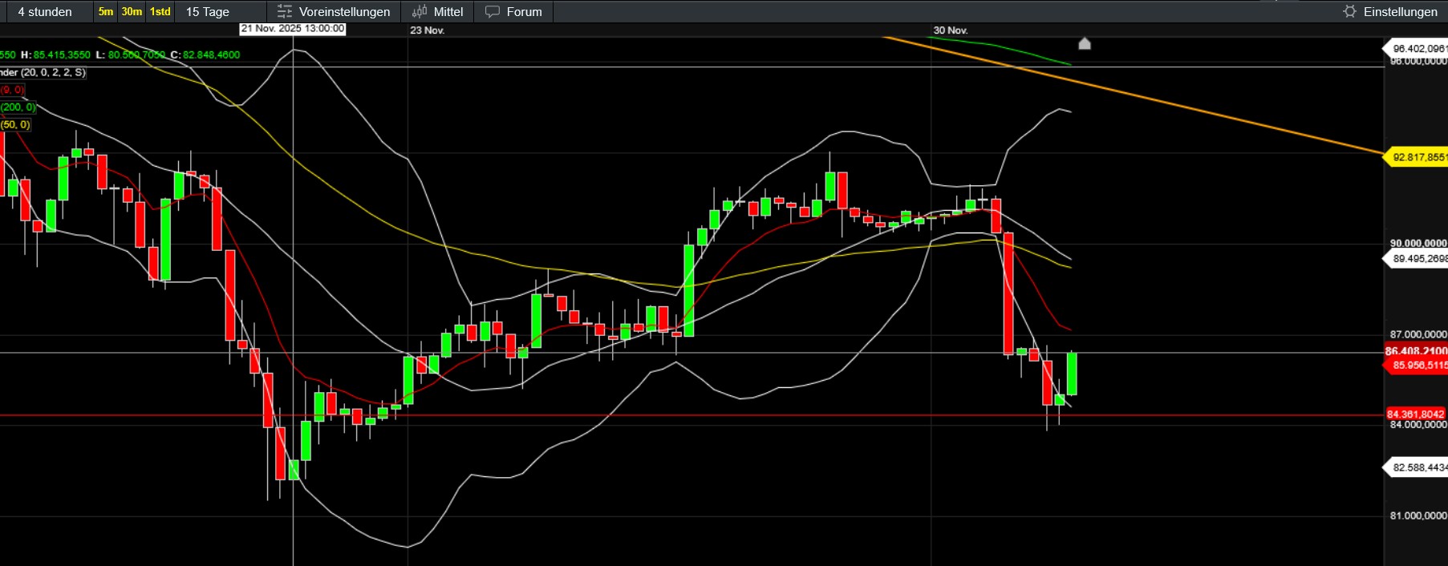Image resolution: width=1448 pixels, height=566 pixels.
Task: Click the 30 Nov. date on time axis
Action: [950, 30]
